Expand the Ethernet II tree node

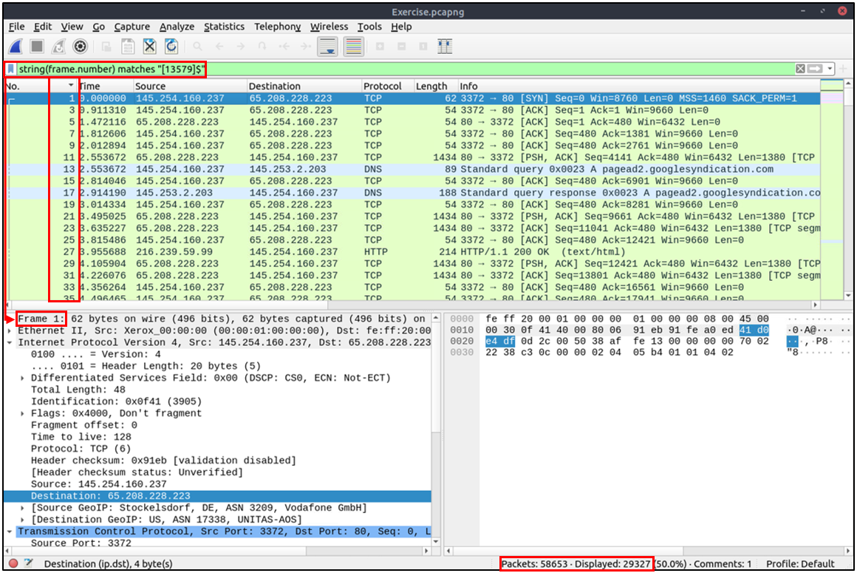(x=10, y=330)
